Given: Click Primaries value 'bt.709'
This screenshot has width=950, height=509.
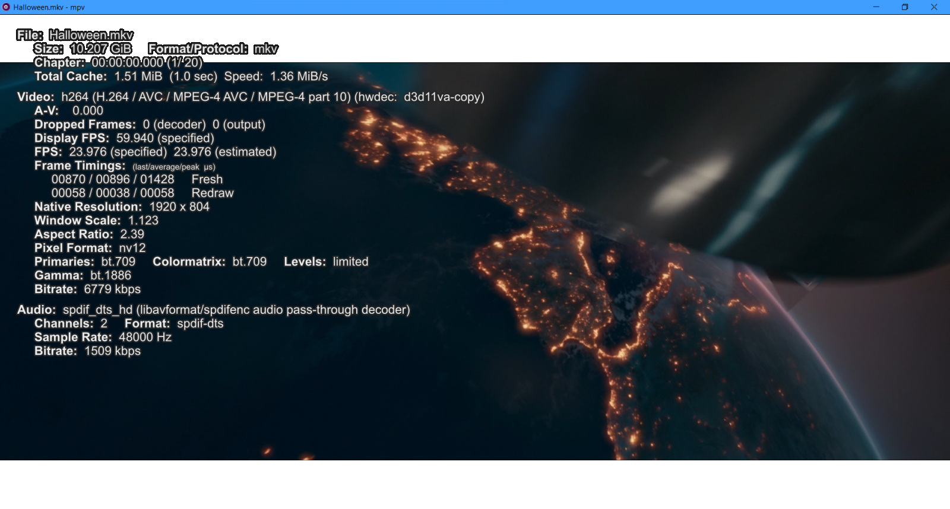Looking at the screenshot, I should pyautogui.click(x=118, y=262).
